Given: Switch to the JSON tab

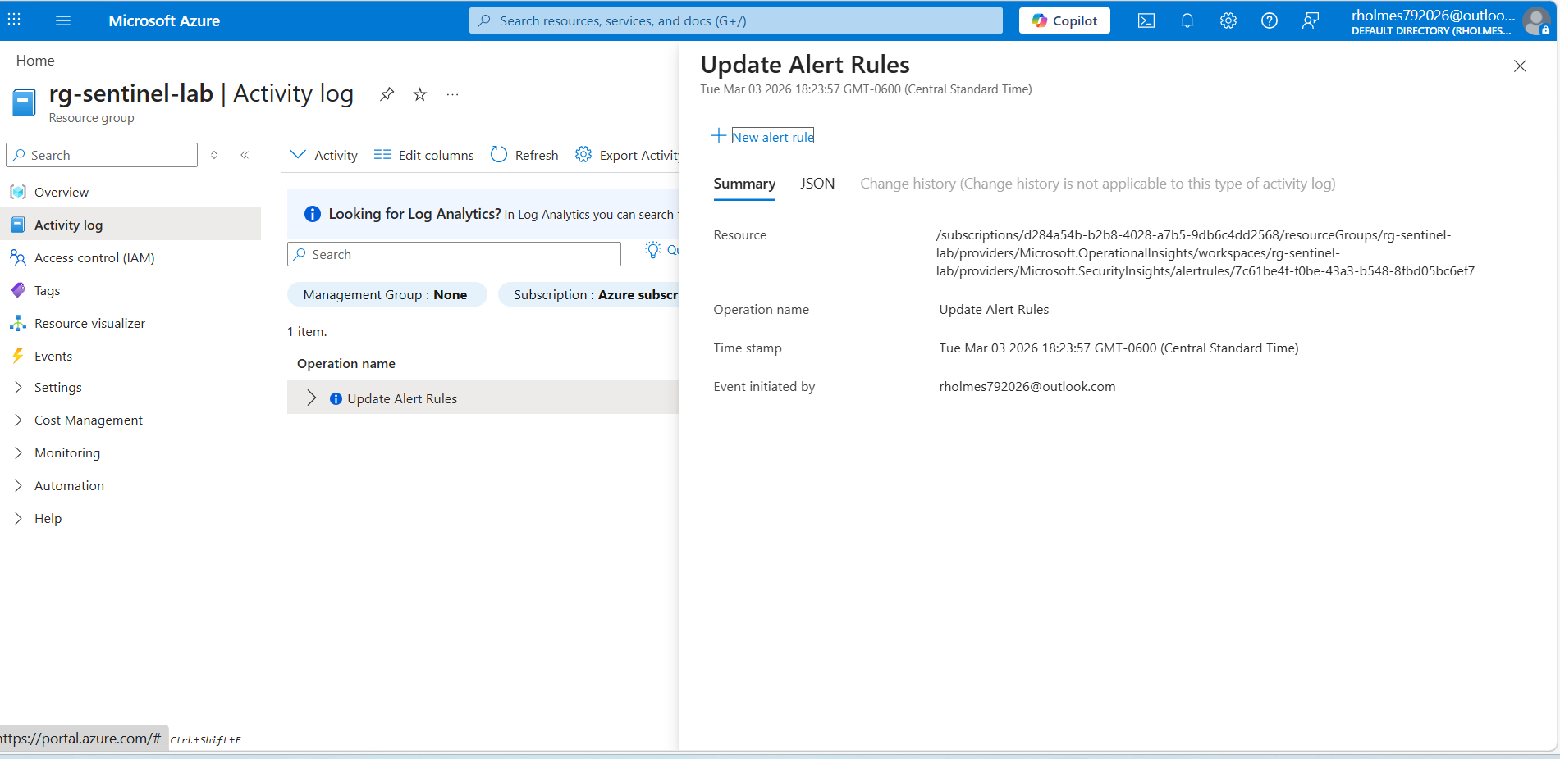Looking at the screenshot, I should pyautogui.click(x=817, y=184).
